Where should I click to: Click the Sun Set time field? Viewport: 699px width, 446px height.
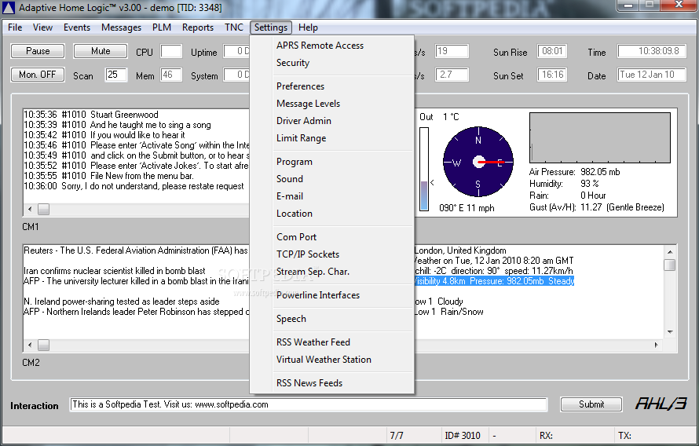point(552,75)
